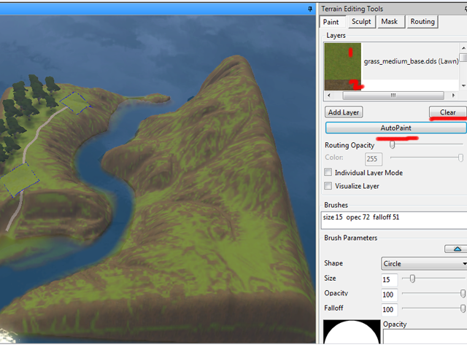
Task: Switch to the Paint tab
Action: (x=331, y=22)
